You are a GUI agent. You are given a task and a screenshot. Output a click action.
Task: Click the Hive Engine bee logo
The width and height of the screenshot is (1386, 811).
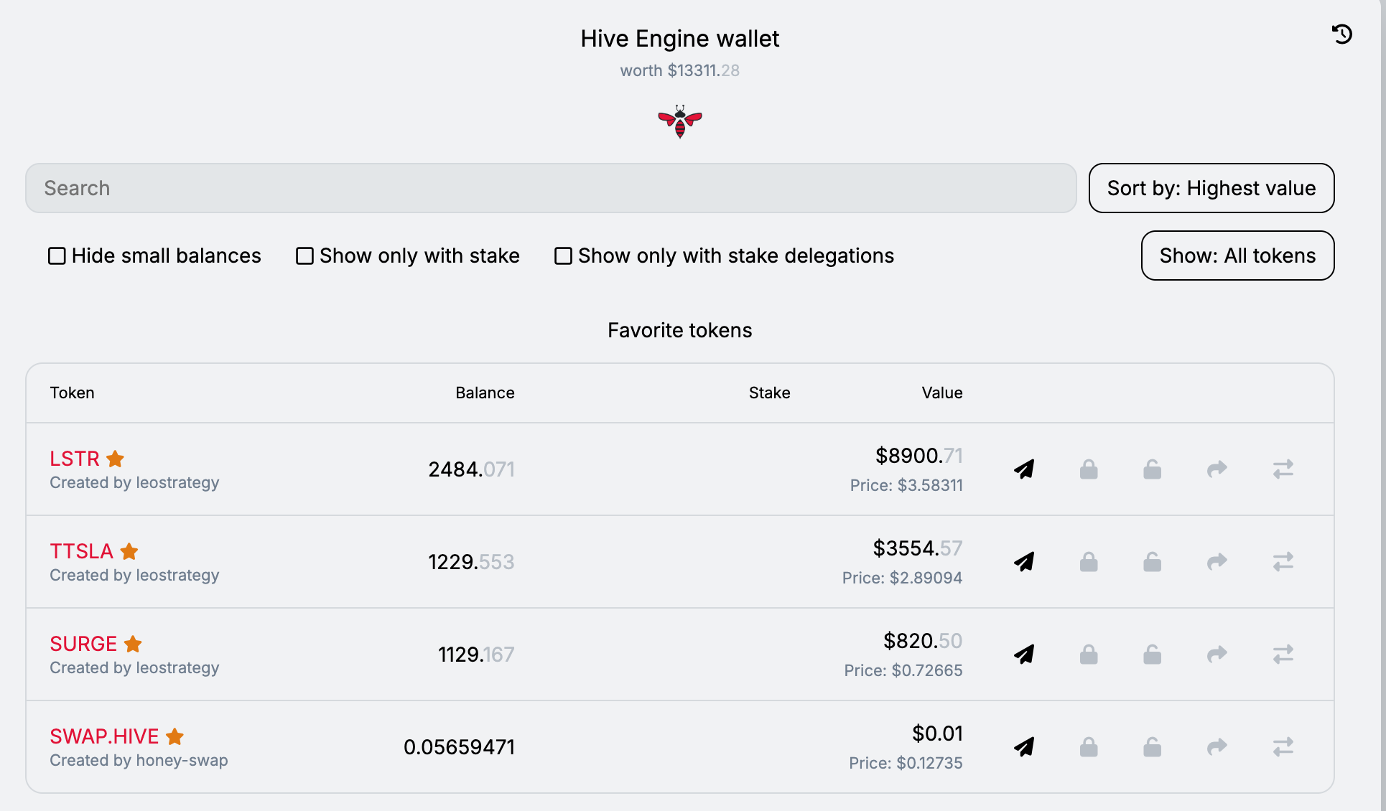click(x=679, y=122)
